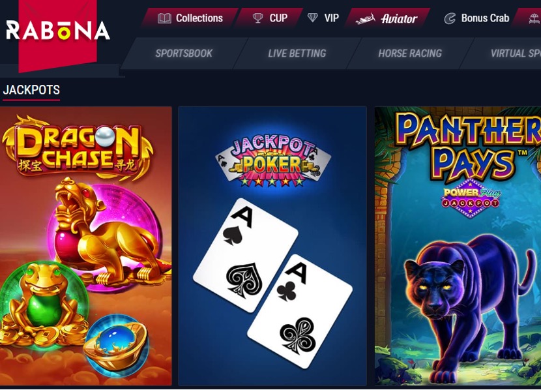Click the partially visible icon after Bonus Crab

pyautogui.click(x=534, y=19)
